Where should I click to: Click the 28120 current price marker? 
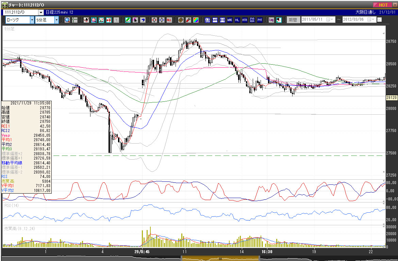391,98
